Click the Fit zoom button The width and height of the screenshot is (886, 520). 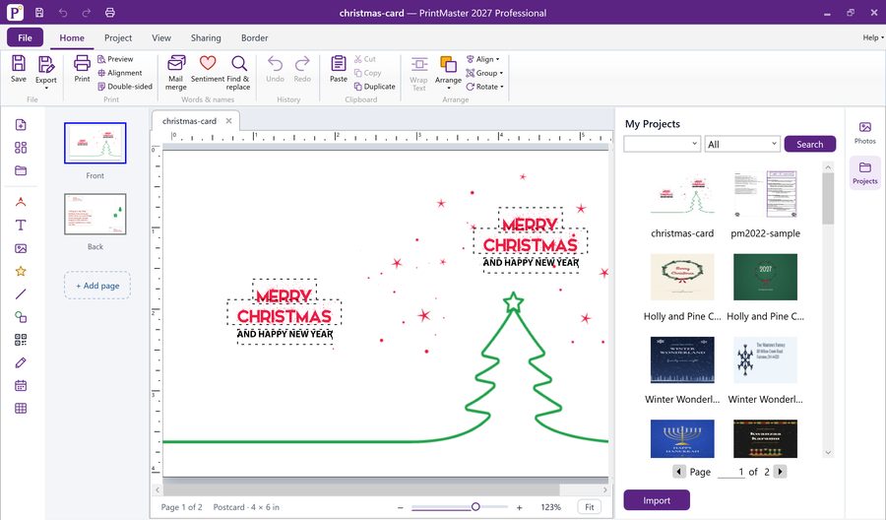pyautogui.click(x=590, y=507)
